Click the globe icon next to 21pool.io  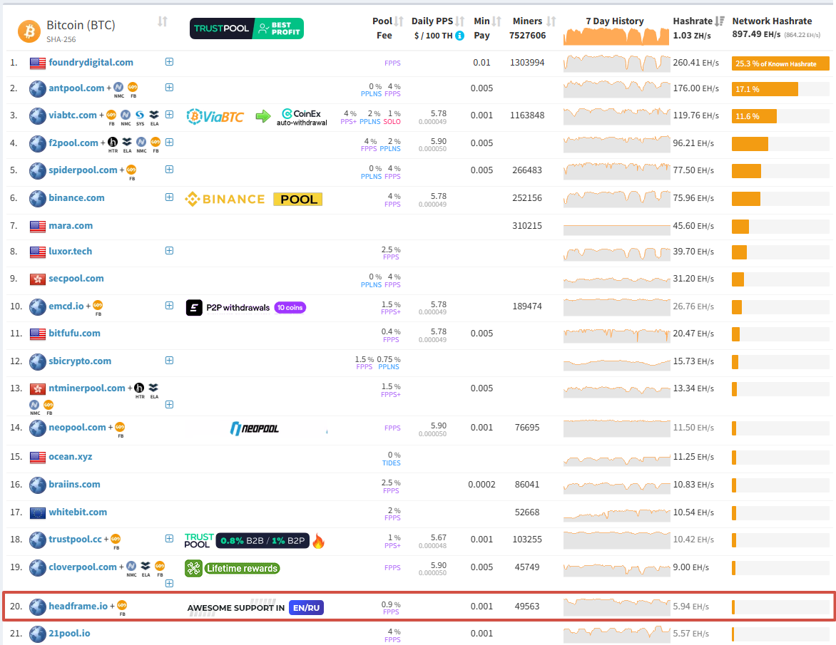pos(37,634)
